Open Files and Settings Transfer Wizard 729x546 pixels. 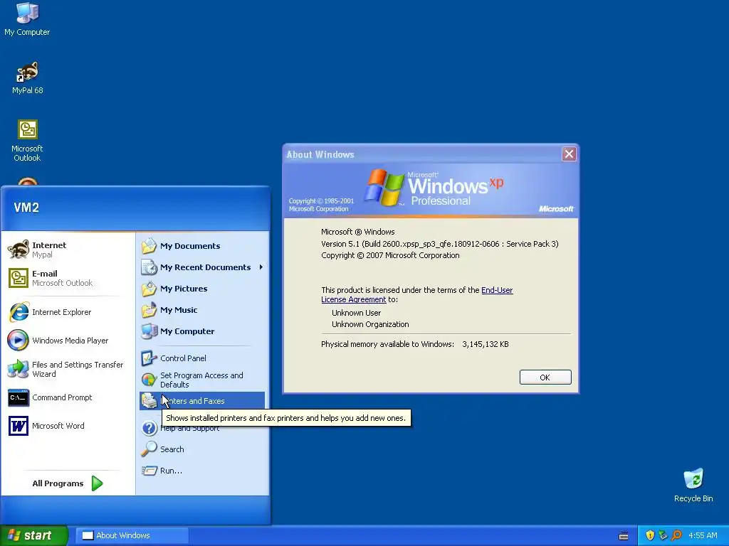(68, 369)
